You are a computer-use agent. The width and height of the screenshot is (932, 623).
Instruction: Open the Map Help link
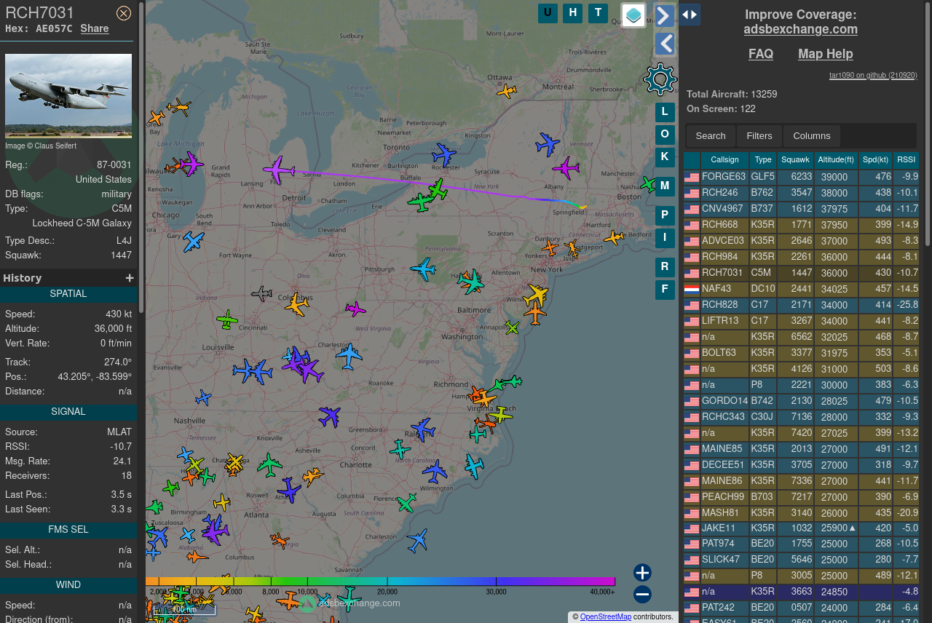click(x=826, y=54)
